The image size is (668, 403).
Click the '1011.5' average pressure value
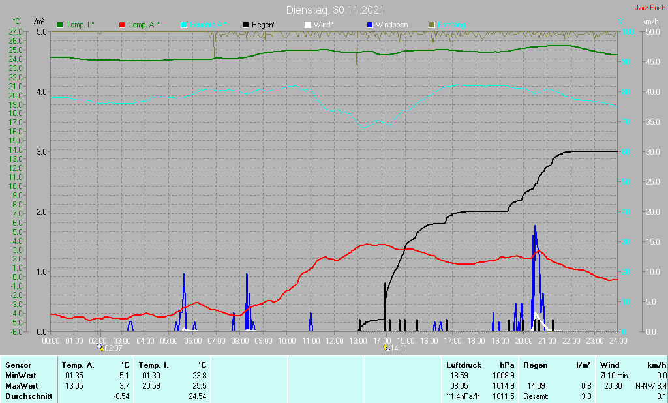pos(503,396)
